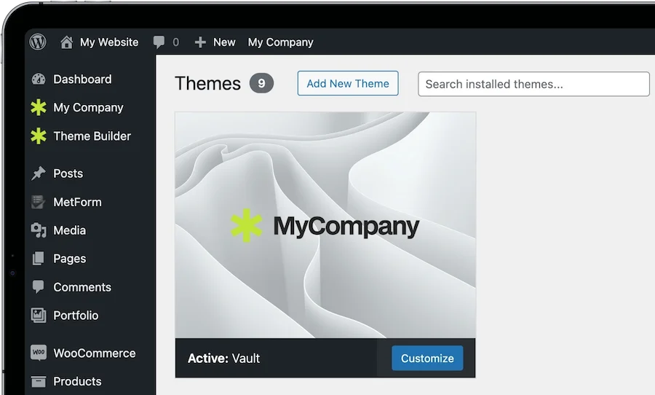This screenshot has height=395, width=655.
Task: Click Add New Theme button
Action: tap(348, 83)
